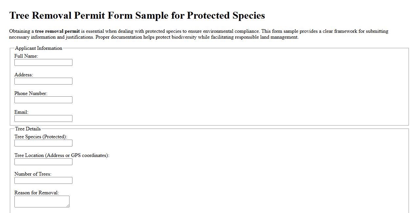Select the Full Name label
Image resolution: width=419 pixels, height=213 pixels.
click(x=26, y=56)
